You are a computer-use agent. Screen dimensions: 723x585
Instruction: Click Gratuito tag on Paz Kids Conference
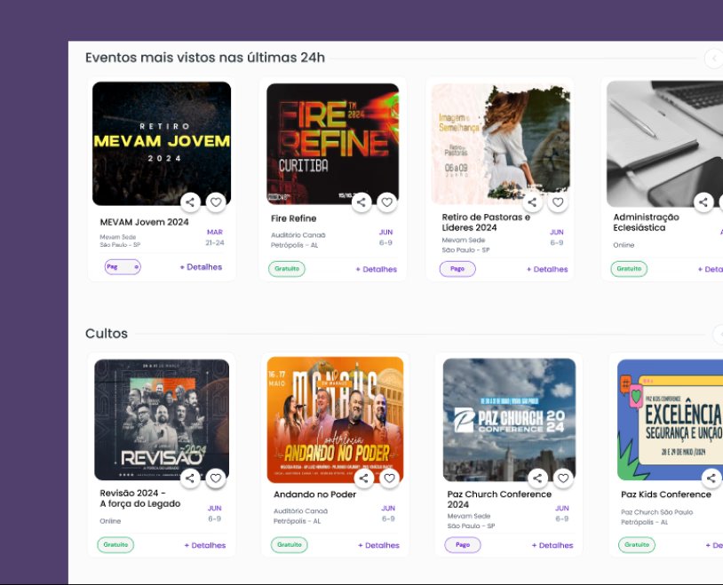[637, 545]
